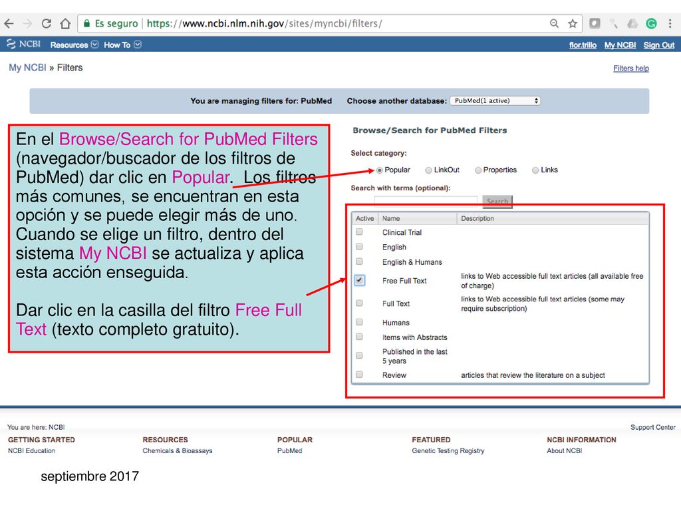
Task: Click the Clinical Trial filter name
Action: [x=402, y=232]
